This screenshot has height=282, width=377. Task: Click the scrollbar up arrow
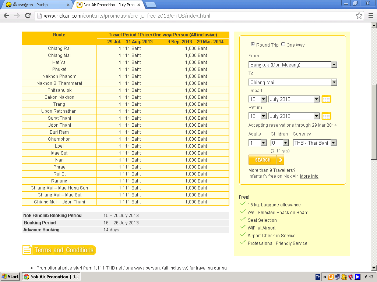[x=374, y=25]
